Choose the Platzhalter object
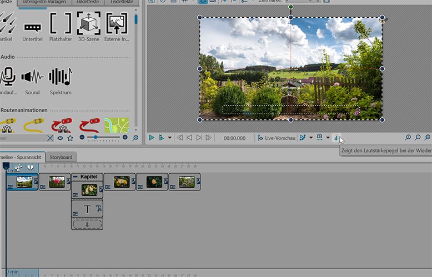This screenshot has width=432, height=277. pyautogui.click(x=61, y=27)
